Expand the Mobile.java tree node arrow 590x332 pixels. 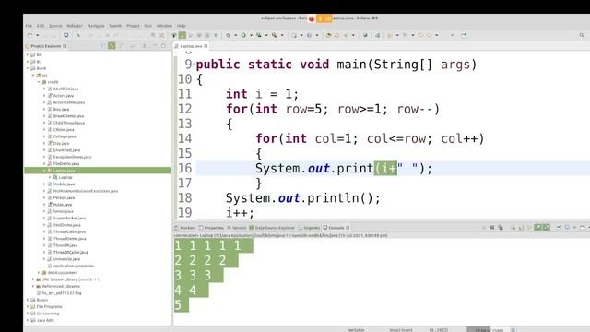pos(44,184)
